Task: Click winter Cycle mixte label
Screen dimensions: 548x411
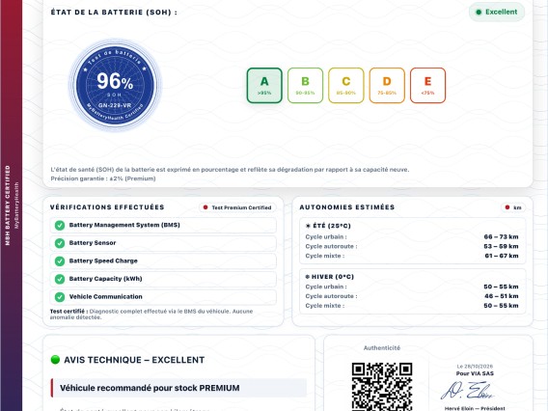Action: [x=325, y=306]
